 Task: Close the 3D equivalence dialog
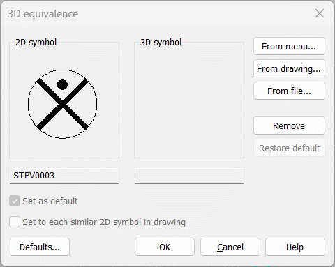pos(320,13)
